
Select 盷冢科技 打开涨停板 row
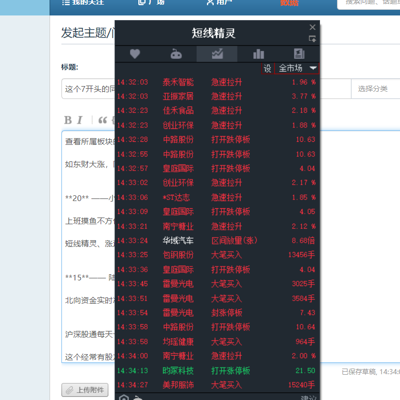click(217, 371)
